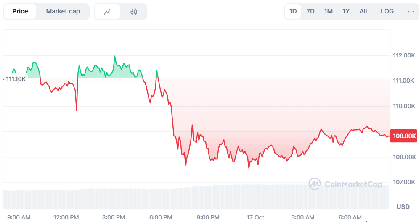419x222 pixels.
Task: Open the more options ellipsis menu
Action: [x=411, y=12]
